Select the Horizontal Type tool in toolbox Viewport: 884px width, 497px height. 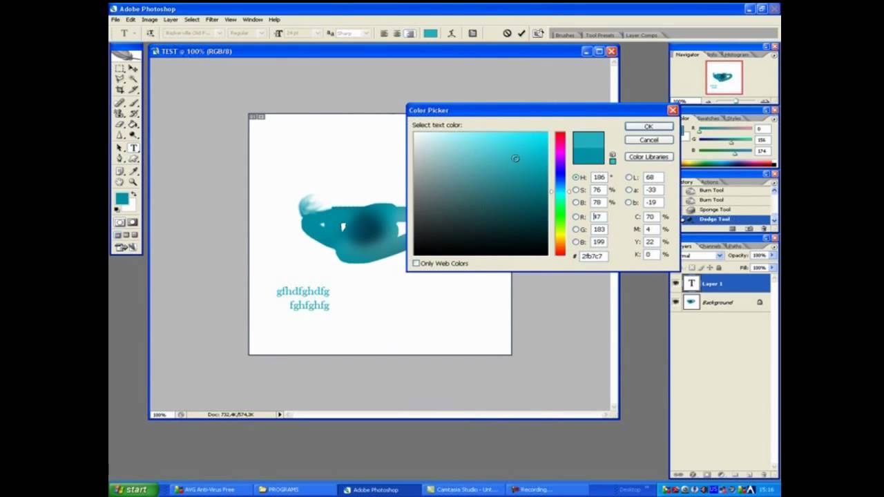(x=133, y=148)
